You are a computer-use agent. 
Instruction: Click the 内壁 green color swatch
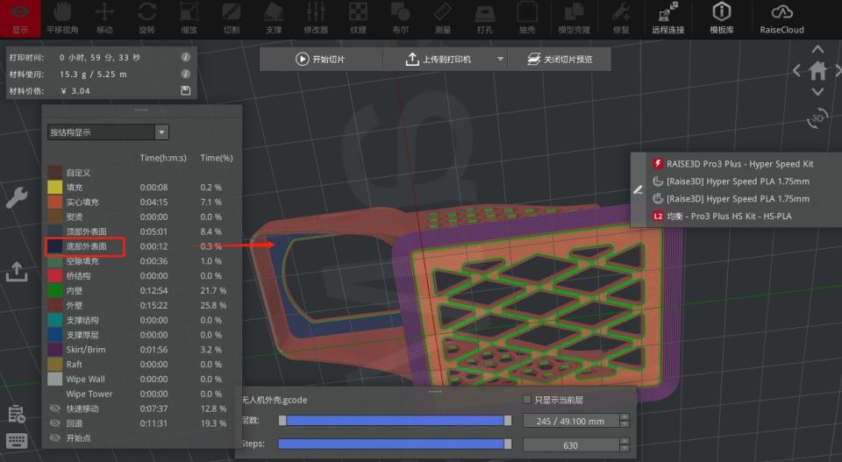(55, 290)
